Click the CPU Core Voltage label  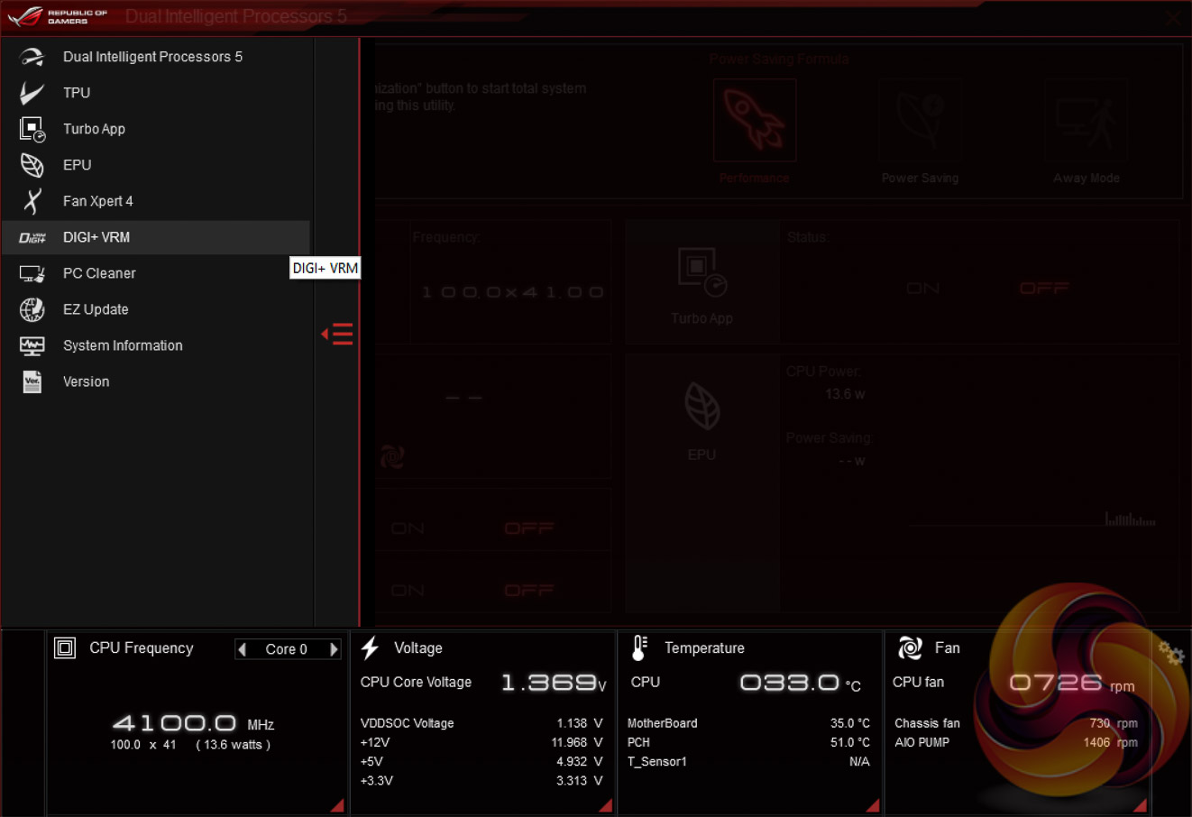click(416, 682)
